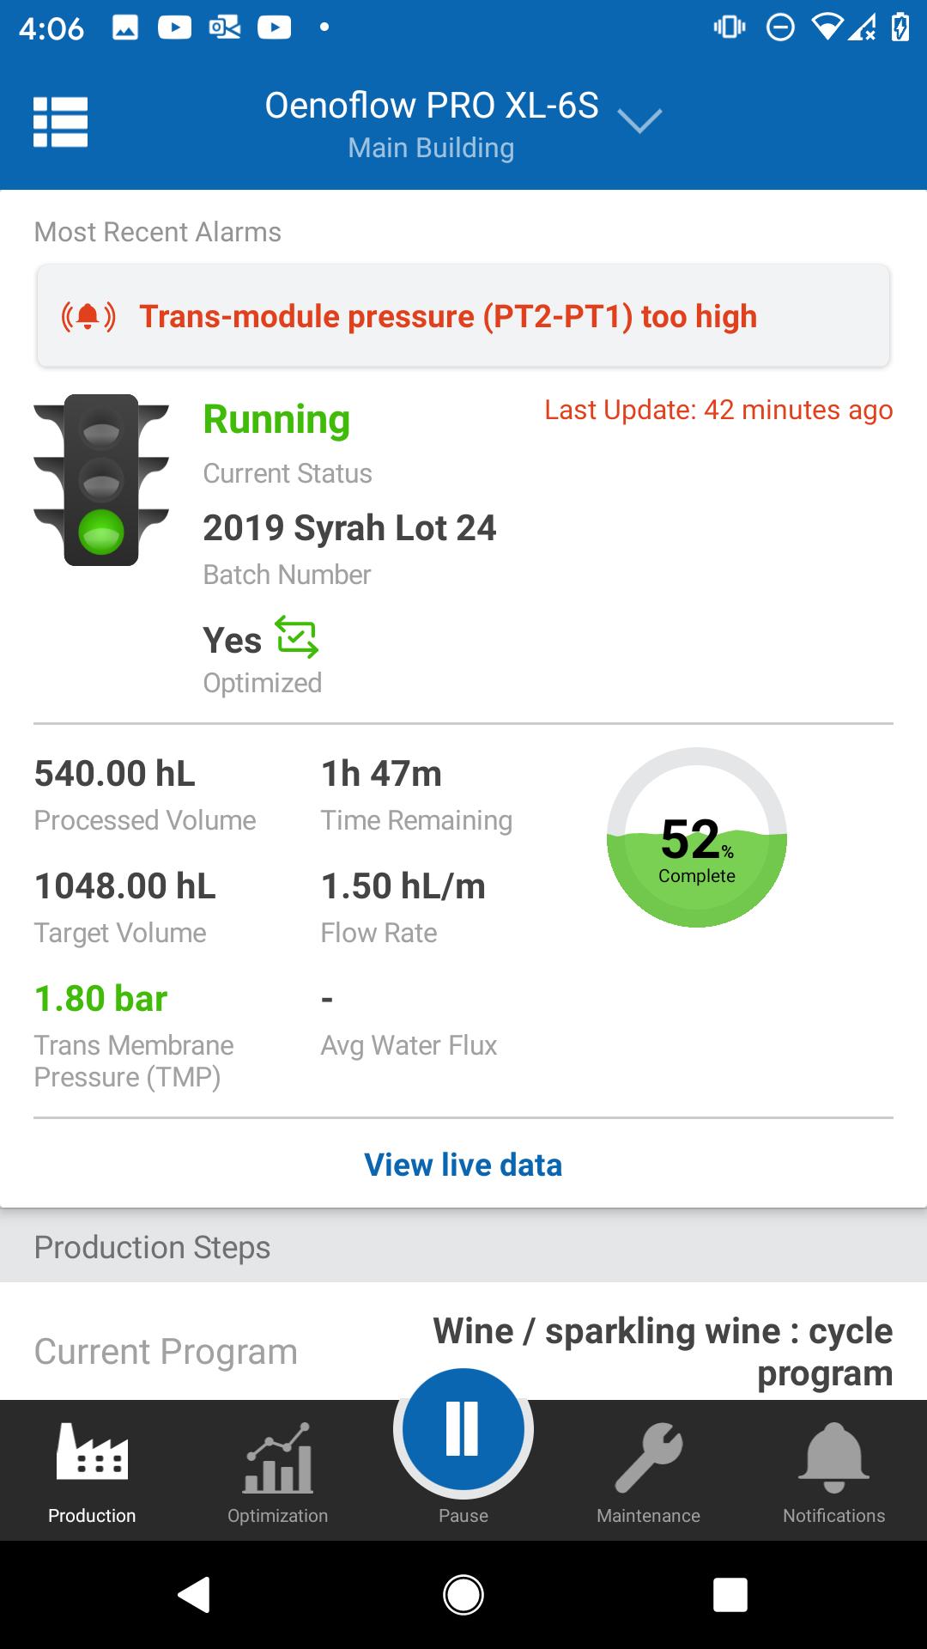Tap the Android back button
Viewport: 927px width, 1649px height.
pos(194,1595)
